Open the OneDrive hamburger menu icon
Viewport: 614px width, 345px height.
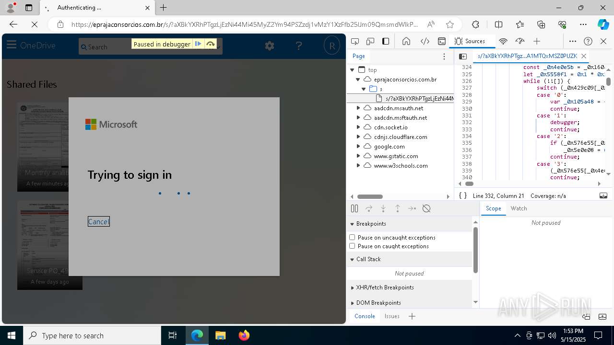tap(12, 46)
